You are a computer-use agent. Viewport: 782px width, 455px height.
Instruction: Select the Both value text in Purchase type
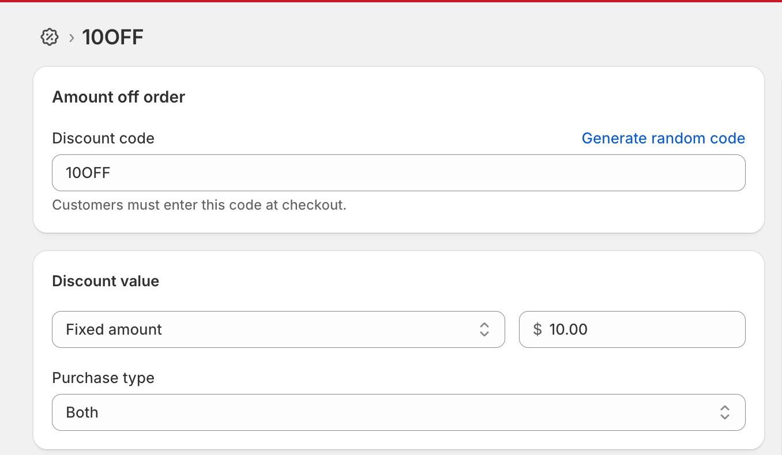click(82, 412)
